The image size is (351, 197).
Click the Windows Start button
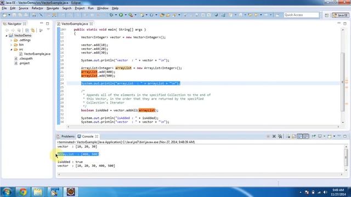click(7, 192)
